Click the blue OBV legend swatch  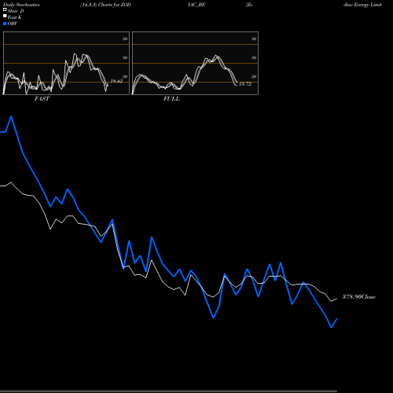5,24
